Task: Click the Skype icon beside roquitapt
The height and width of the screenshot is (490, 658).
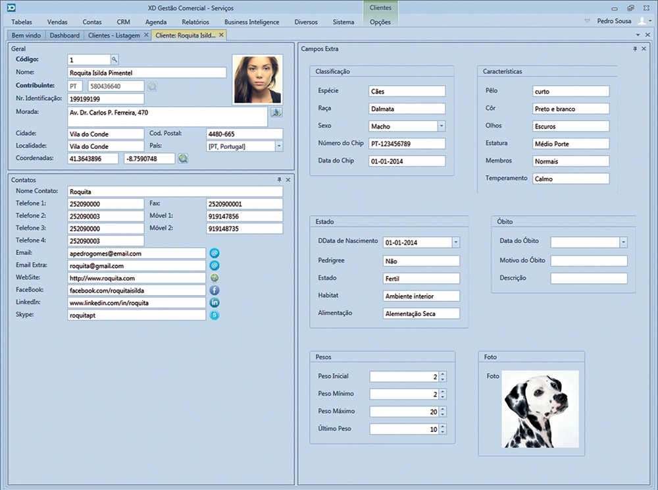Action: coord(214,315)
